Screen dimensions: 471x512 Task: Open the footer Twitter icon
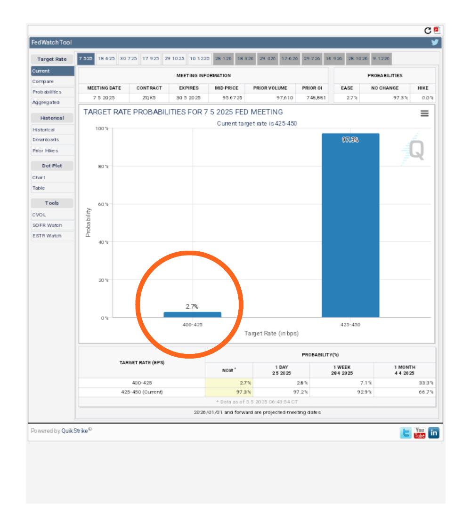point(405,433)
